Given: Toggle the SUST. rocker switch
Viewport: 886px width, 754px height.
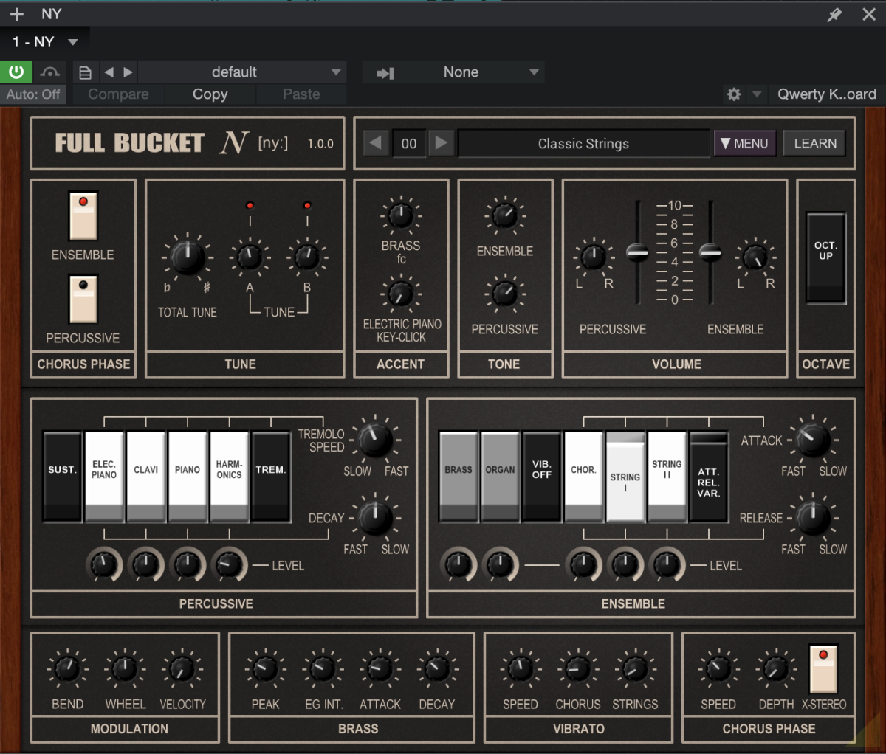Looking at the screenshot, I should coord(63,477).
